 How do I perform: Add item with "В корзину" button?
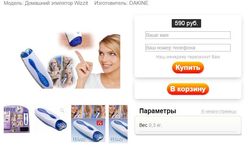(x=188, y=89)
